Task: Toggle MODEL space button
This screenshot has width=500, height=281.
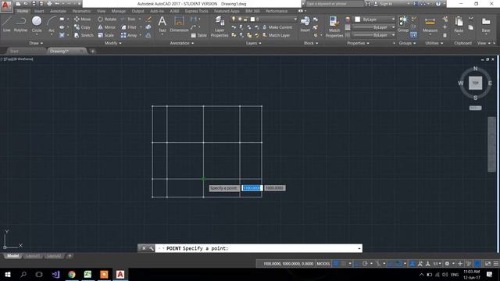Action: [x=323, y=264]
